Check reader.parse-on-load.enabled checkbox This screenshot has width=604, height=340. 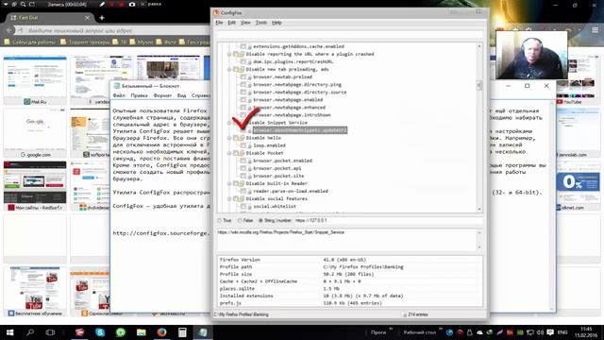click(x=243, y=191)
